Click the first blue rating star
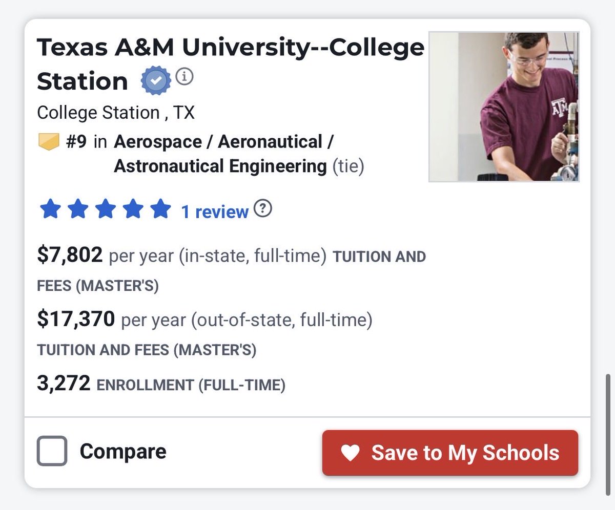This screenshot has height=510, width=615. (50, 210)
